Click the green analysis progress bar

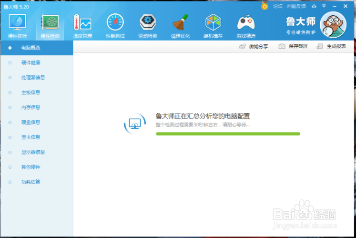[228, 134]
